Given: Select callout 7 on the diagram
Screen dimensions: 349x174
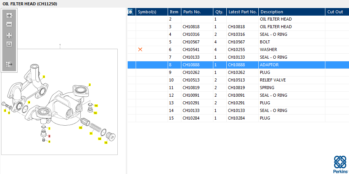Looking at the screenshot, I should (49, 129).
